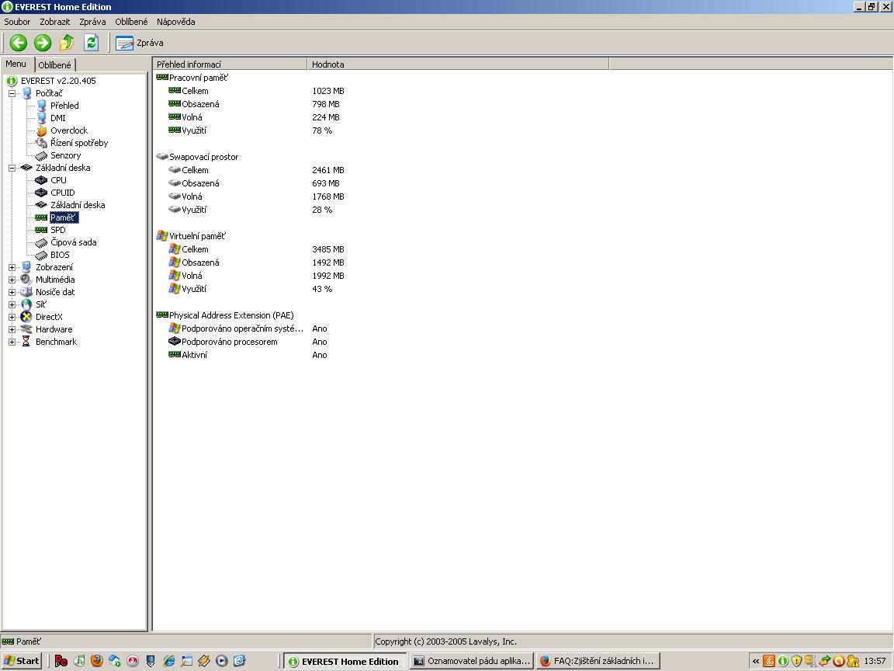Viewport: 894px width, 671px height.
Task: Click the Overclock flame icon
Action: [41, 130]
